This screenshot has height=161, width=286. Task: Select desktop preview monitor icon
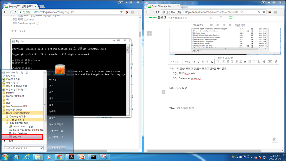pos(230,18)
